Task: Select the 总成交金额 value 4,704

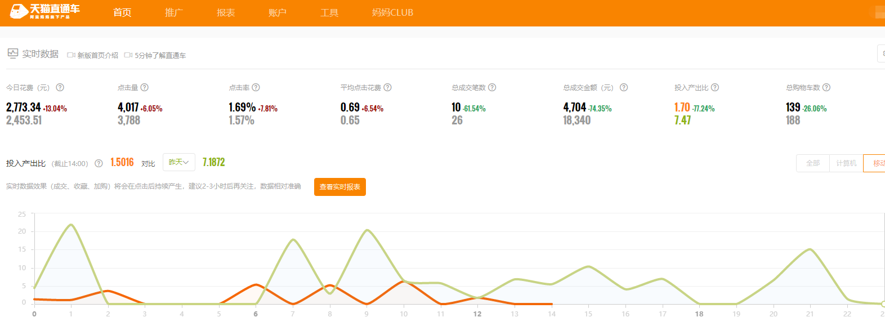Action: pos(575,108)
